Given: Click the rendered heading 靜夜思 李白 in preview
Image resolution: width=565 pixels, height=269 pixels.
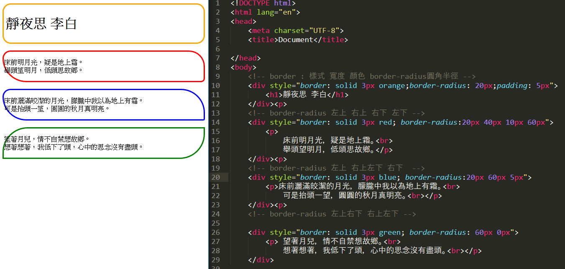Looking at the screenshot, I should pos(41,24).
